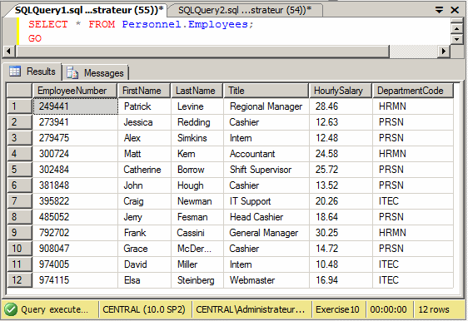468x321 pixels.
Task: Click the query editor scroll up arrow
Action: coord(456,29)
